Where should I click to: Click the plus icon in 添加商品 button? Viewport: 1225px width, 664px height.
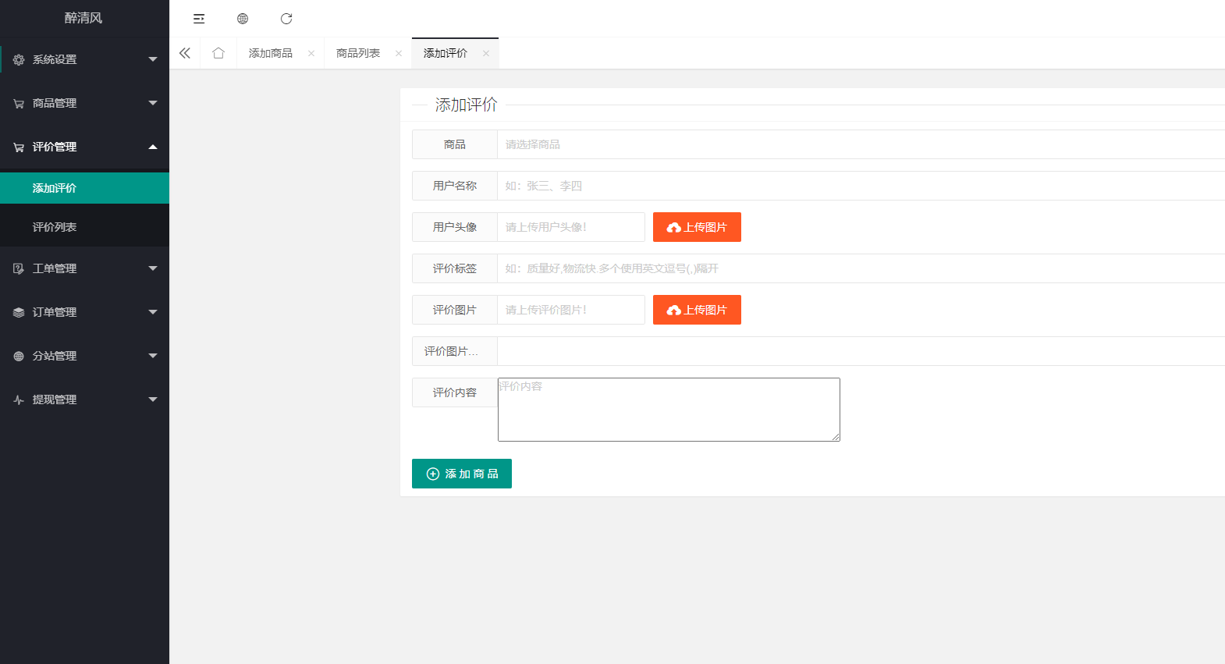coord(433,474)
